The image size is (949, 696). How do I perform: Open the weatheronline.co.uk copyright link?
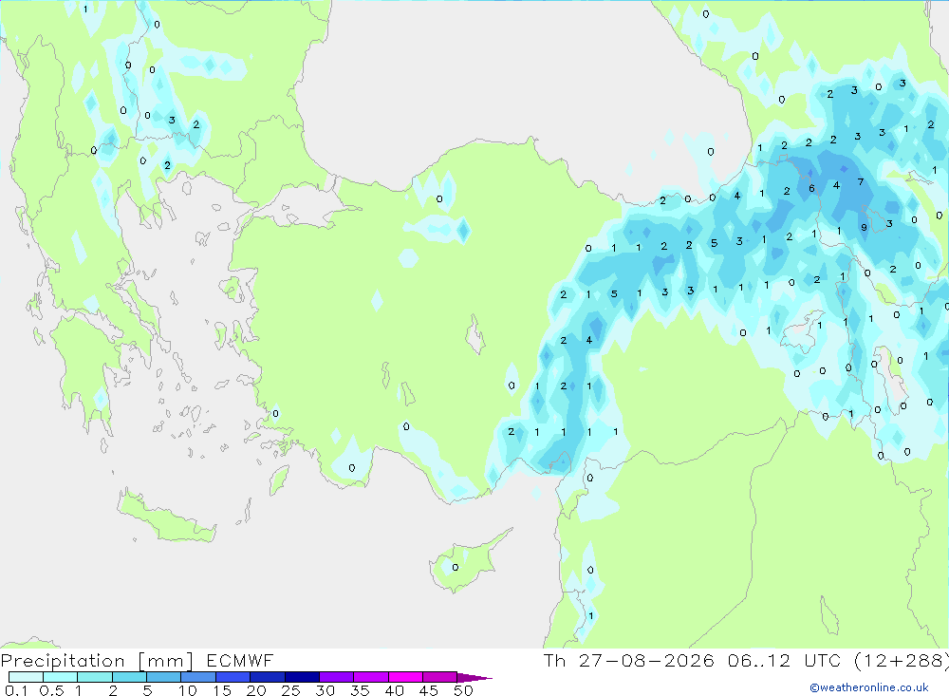(x=869, y=687)
